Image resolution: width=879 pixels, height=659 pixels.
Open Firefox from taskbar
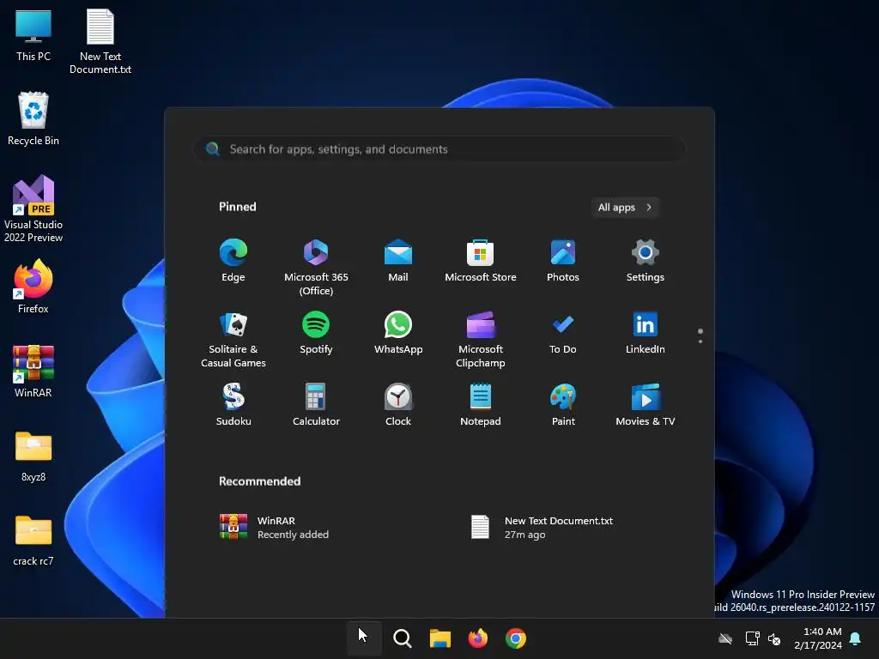click(x=477, y=638)
